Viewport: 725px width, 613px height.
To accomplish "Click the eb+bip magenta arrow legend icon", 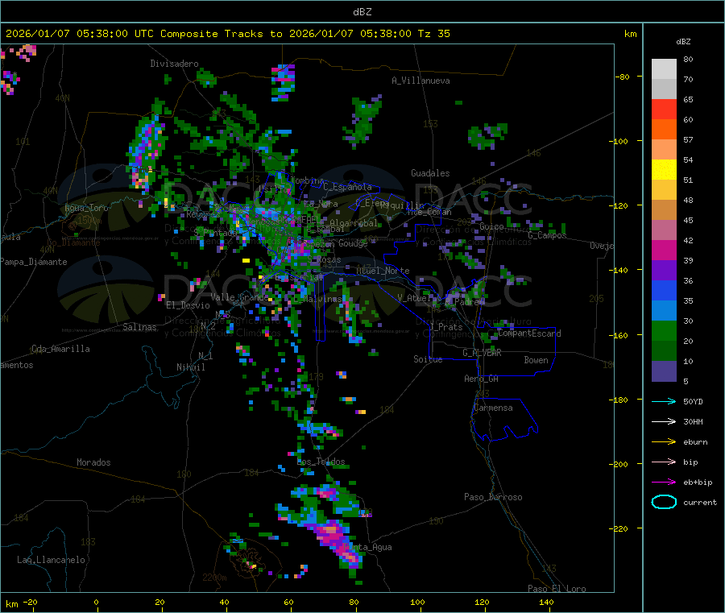I will [664, 482].
